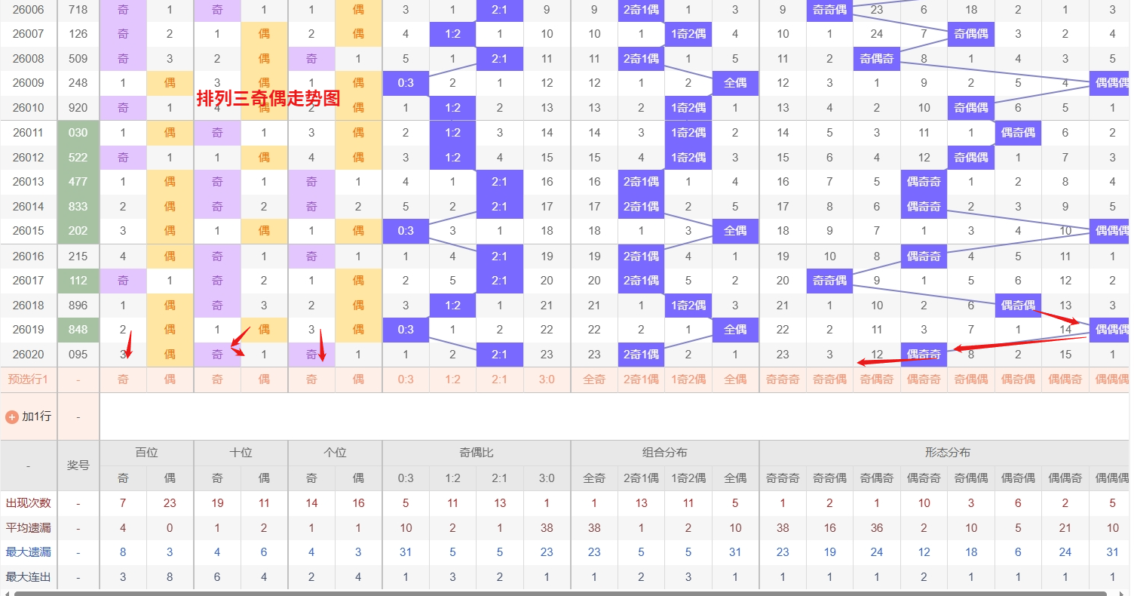
Task: Click the 组合分布 column group header
Action: 664,453
